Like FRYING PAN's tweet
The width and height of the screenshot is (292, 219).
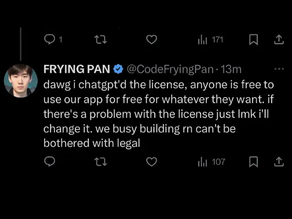pyautogui.click(x=151, y=162)
